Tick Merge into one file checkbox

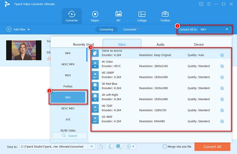tap(165, 146)
